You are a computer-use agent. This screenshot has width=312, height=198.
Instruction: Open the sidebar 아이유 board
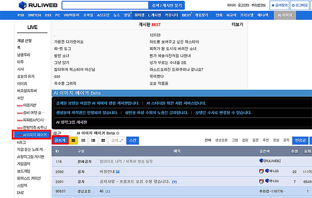[22, 83]
